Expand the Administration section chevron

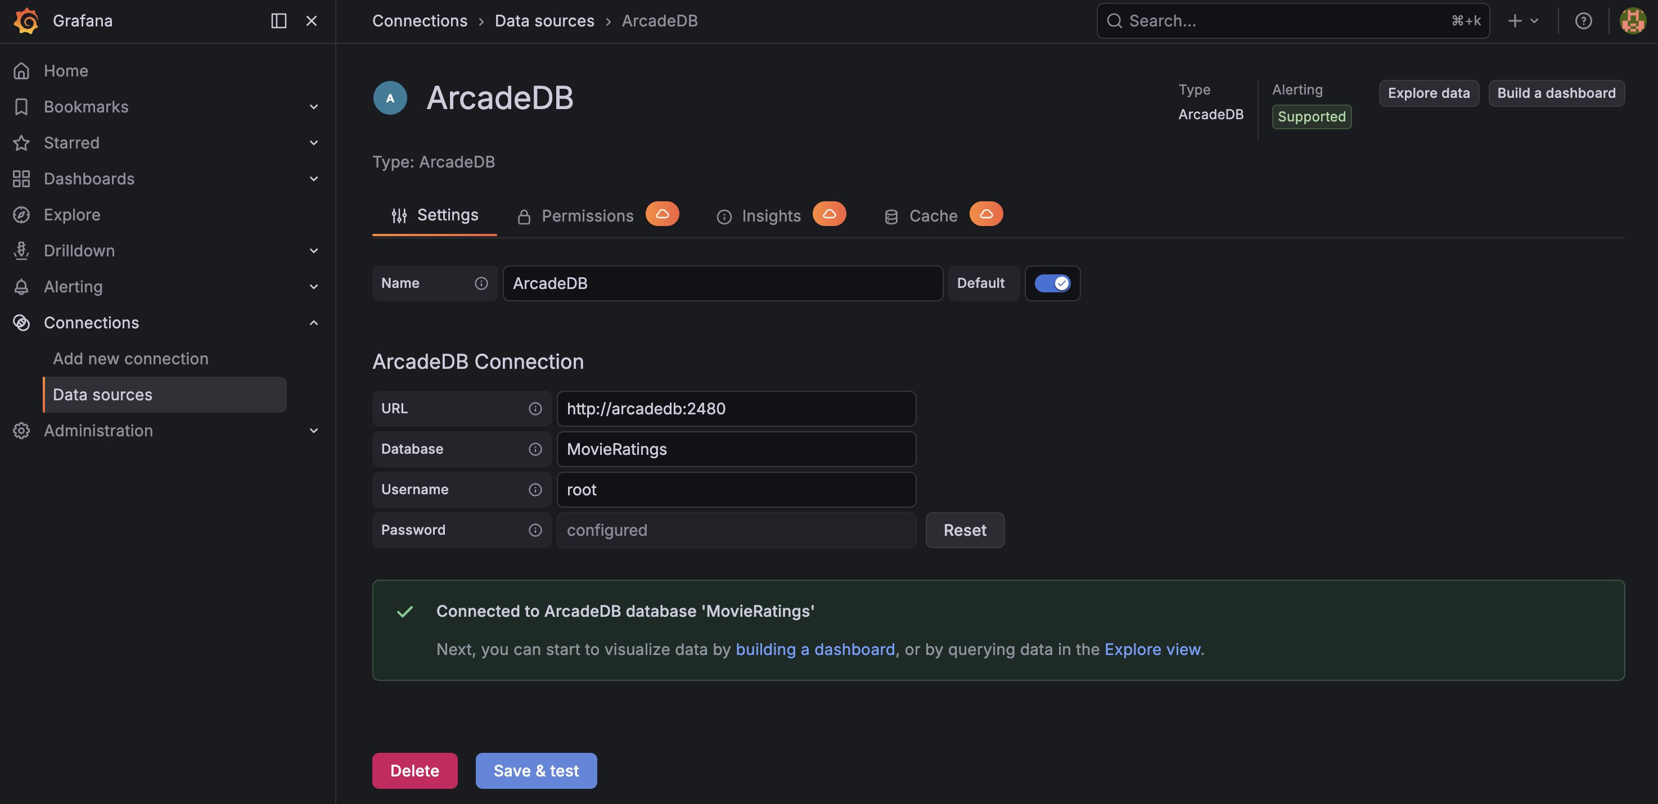tap(314, 431)
